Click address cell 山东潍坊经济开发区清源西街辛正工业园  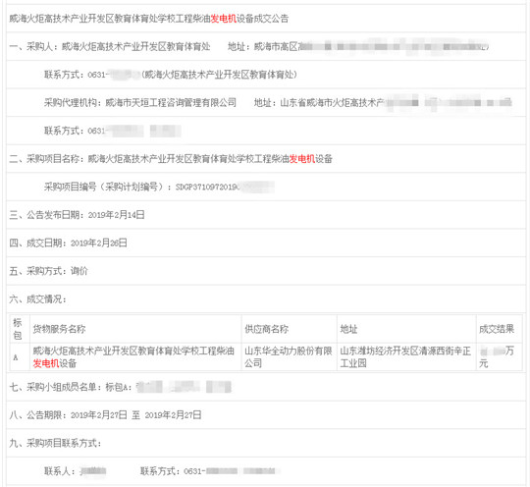click(x=405, y=357)
